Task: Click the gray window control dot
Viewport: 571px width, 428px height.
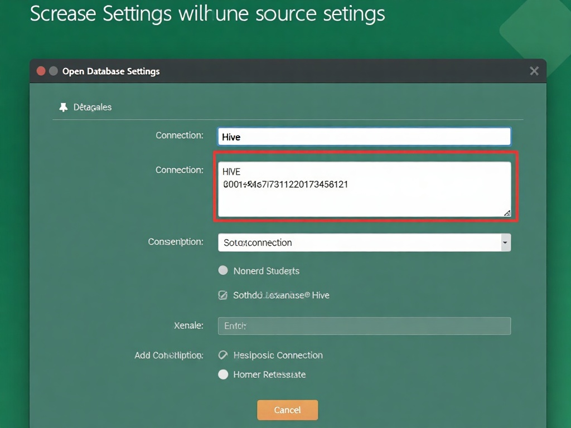Action: tap(54, 71)
